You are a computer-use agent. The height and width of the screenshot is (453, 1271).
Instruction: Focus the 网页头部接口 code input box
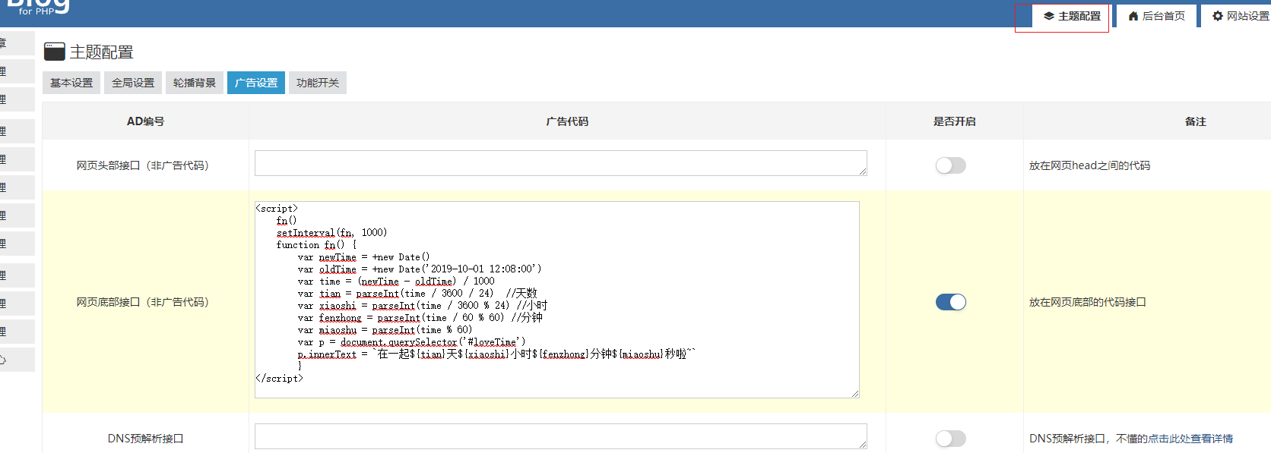[560, 163]
